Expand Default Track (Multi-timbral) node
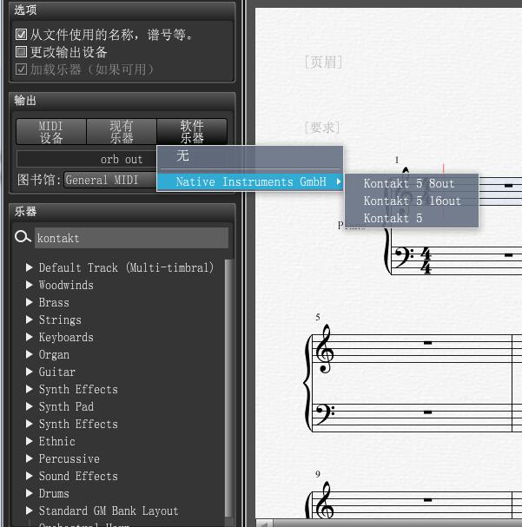Viewport: 522px width, 527px height. click(30, 267)
